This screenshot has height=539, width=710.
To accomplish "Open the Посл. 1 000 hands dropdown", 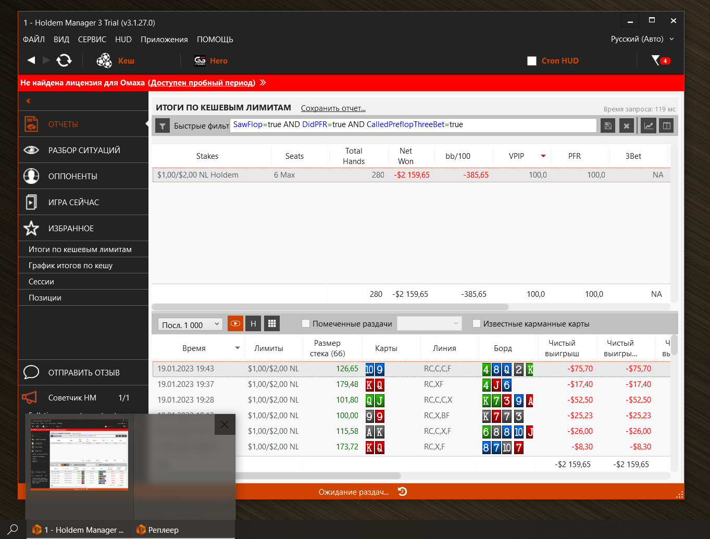I will pyautogui.click(x=190, y=324).
